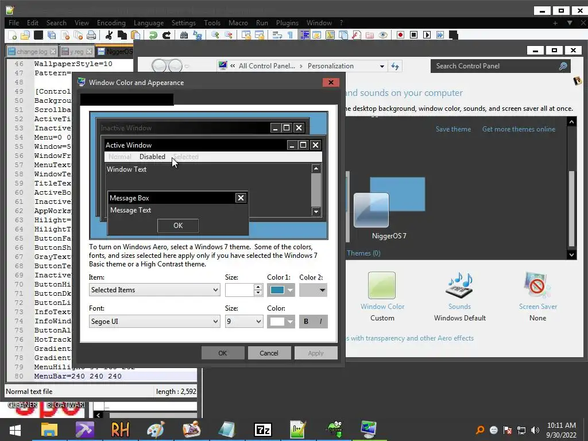The height and width of the screenshot is (441, 588).
Task: Open the Plugins menu
Action: (287, 23)
